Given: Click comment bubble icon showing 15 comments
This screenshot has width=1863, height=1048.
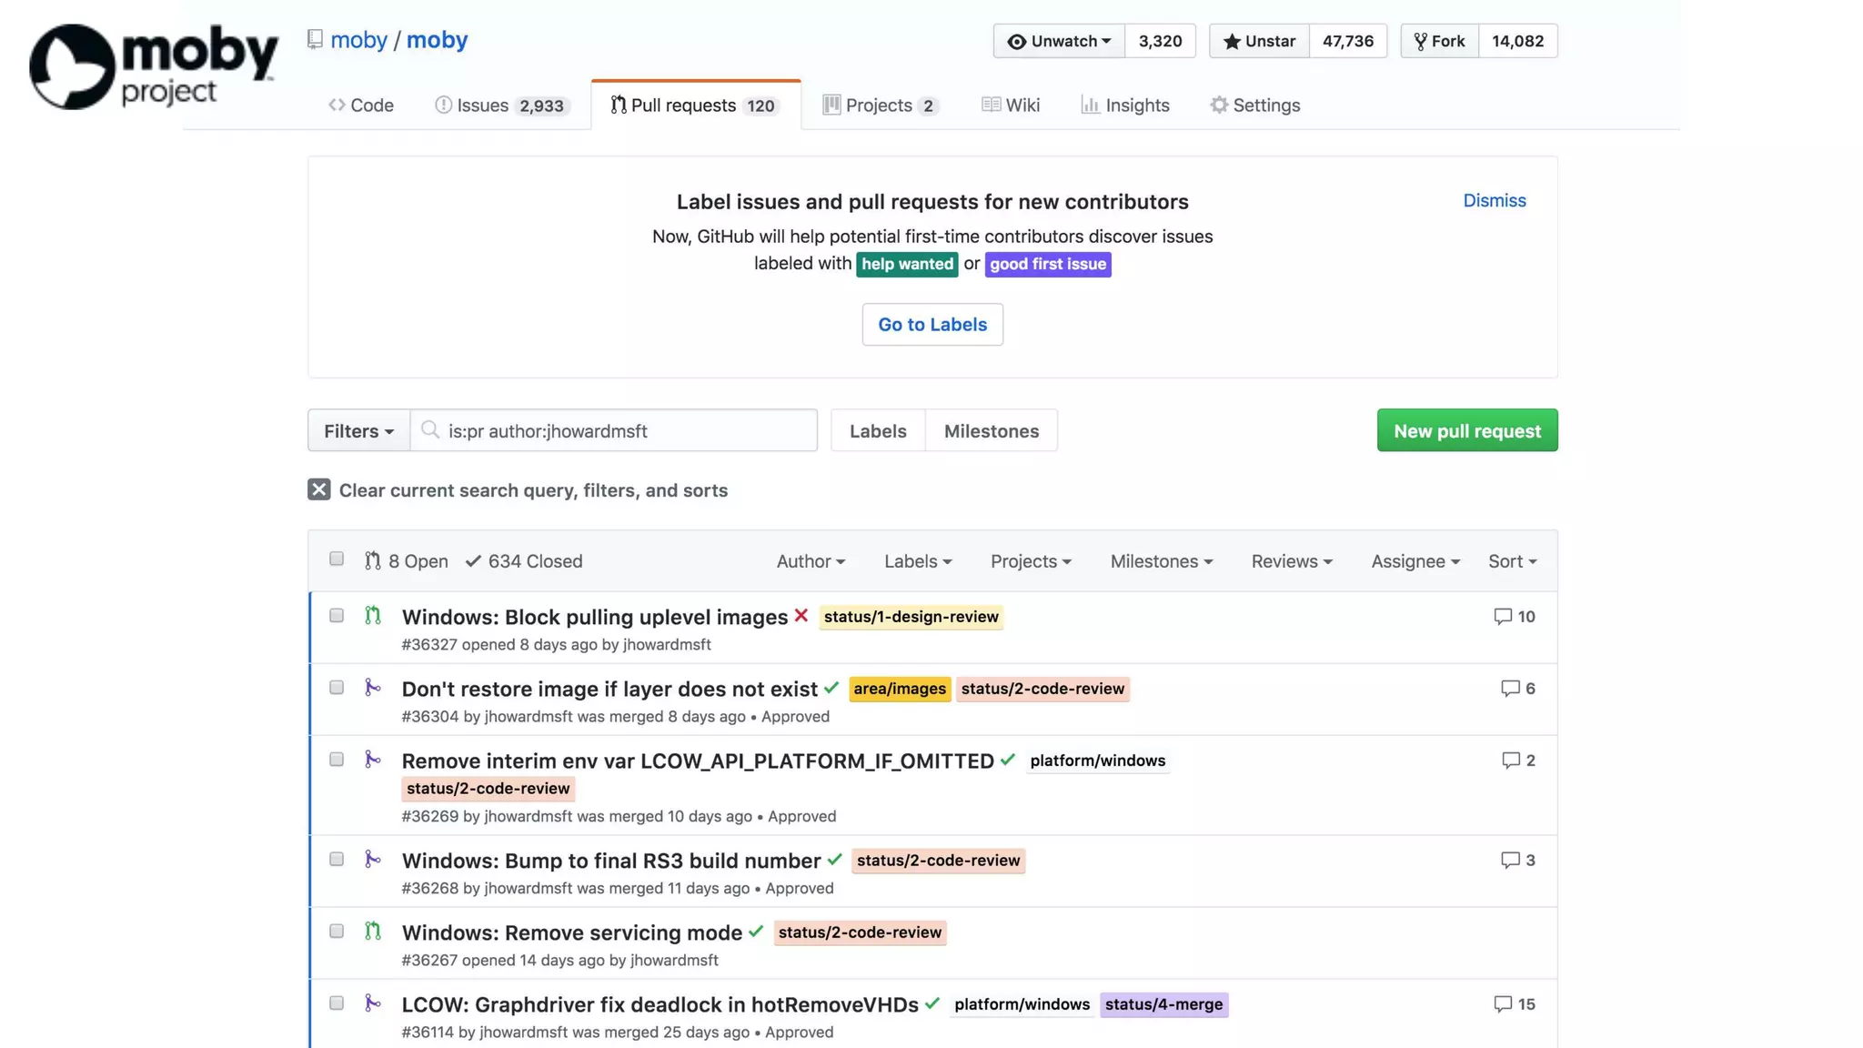Looking at the screenshot, I should (x=1503, y=1003).
